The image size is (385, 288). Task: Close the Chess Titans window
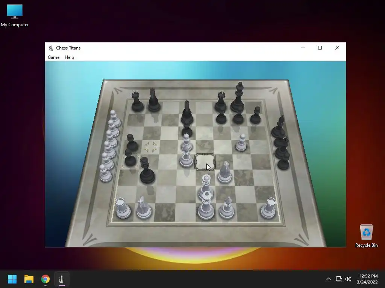337,48
